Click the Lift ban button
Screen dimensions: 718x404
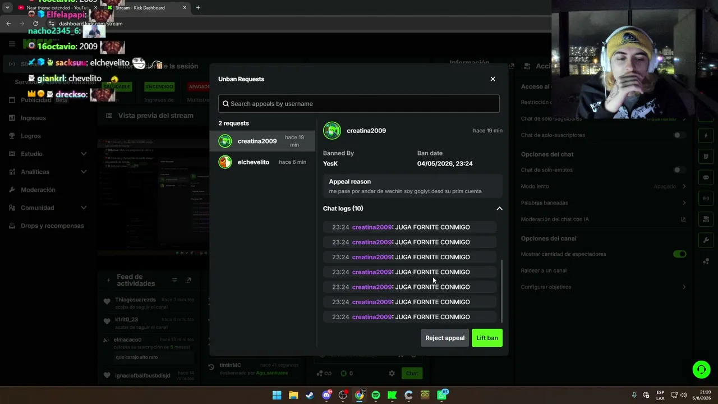[487, 338]
